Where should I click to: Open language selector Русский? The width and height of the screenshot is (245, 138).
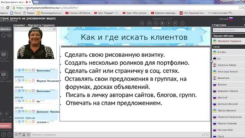point(226,19)
